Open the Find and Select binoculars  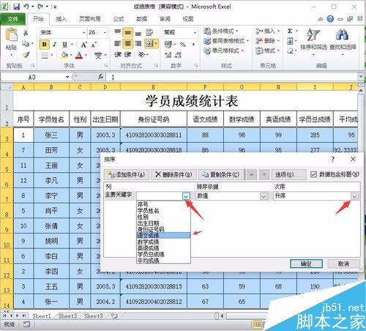(343, 40)
